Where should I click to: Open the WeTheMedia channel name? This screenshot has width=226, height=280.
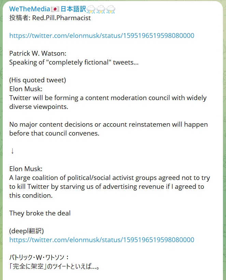click(30, 9)
